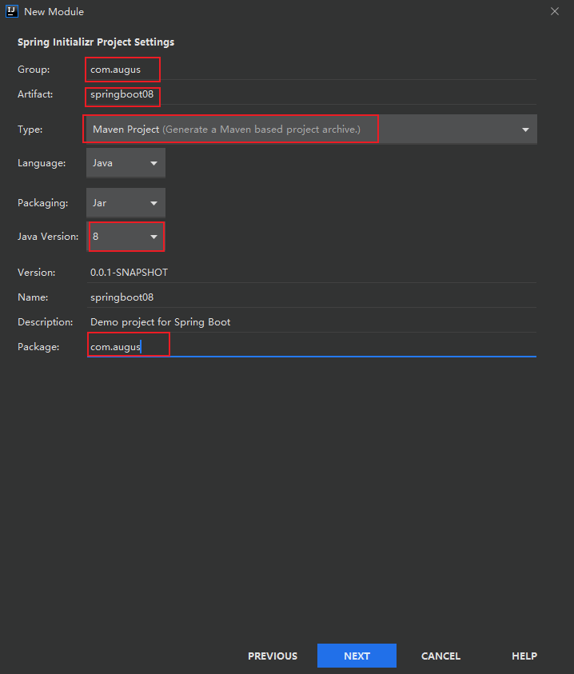Open the Type dropdown arrow
Image resolution: width=574 pixels, height=674 pixels.
525,129
